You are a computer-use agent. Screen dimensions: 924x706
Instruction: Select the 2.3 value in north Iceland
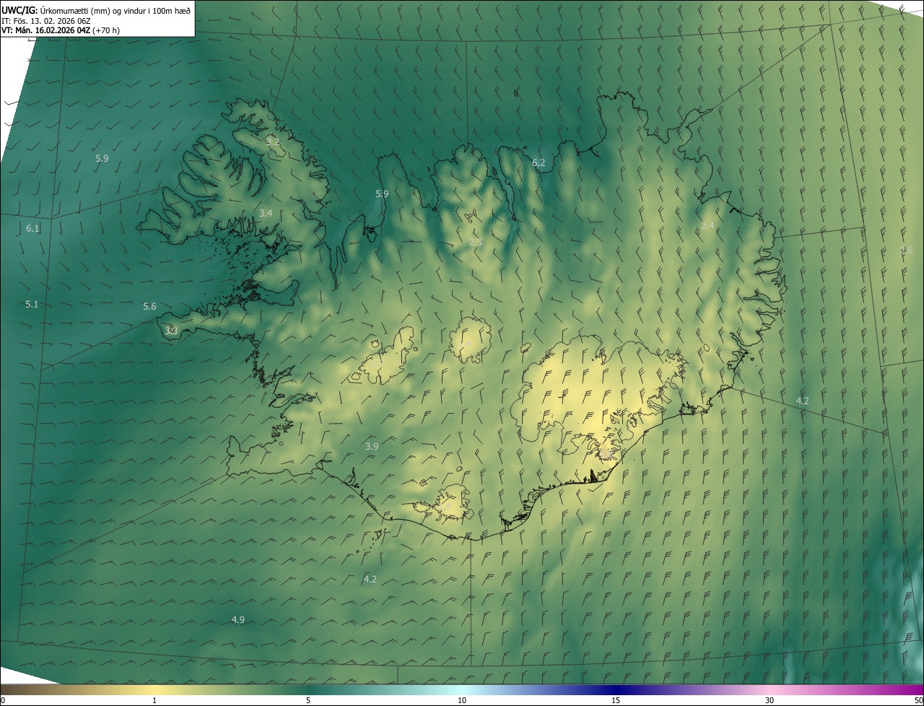(x=476, y=242)
